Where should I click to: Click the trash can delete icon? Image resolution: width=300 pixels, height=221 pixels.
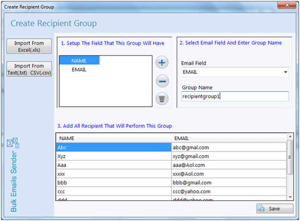coord(162,99)
